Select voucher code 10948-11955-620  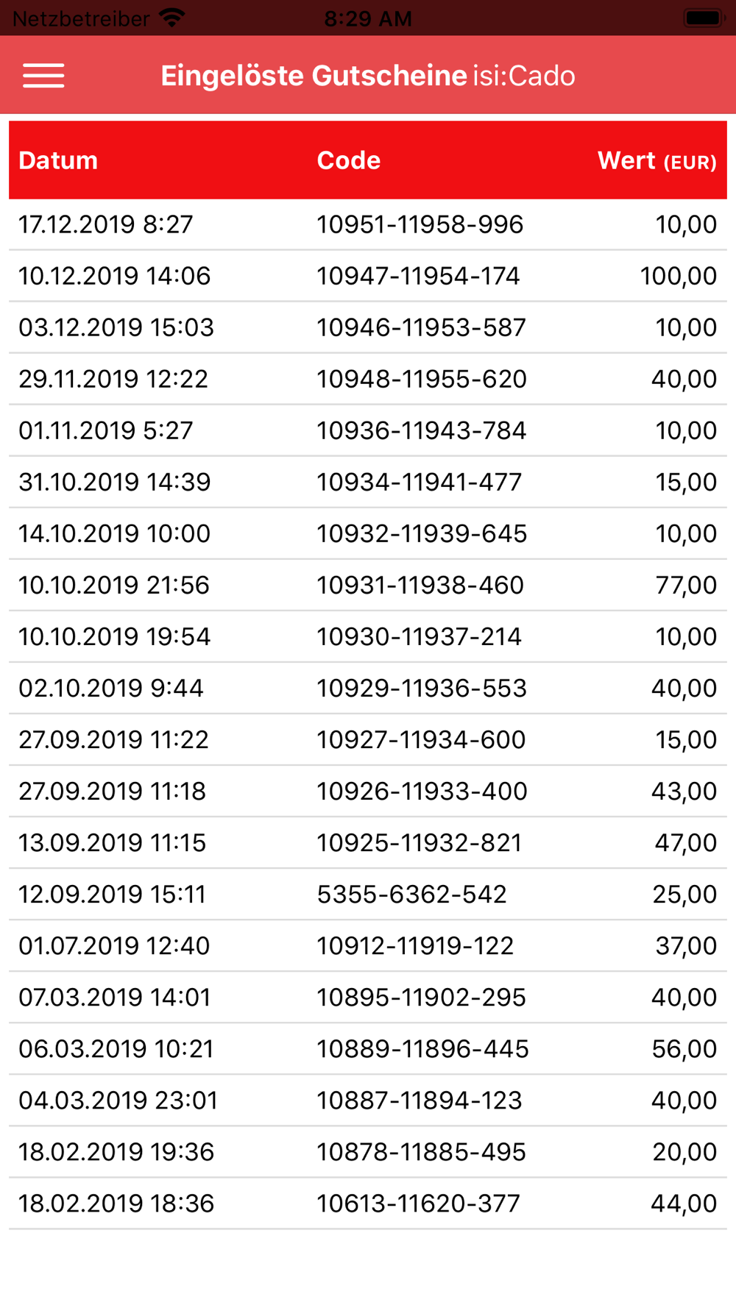[421, 379]
